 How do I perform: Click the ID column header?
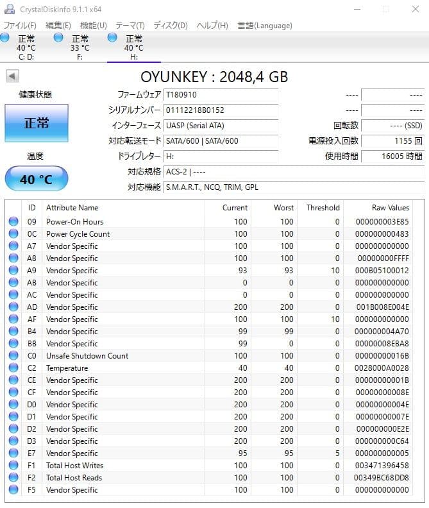(32, 208)
